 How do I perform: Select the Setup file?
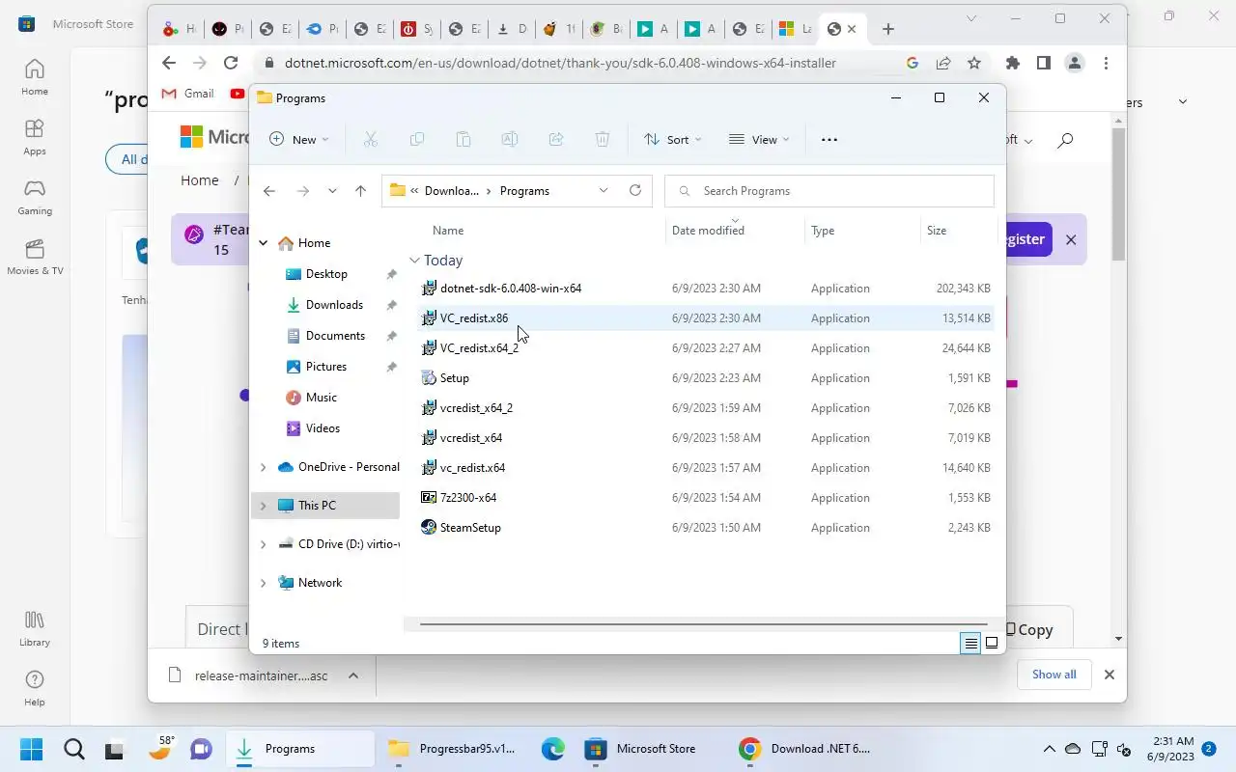coord(706,378)
